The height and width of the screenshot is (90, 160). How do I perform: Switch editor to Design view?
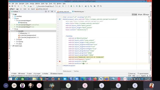point(146,14)
